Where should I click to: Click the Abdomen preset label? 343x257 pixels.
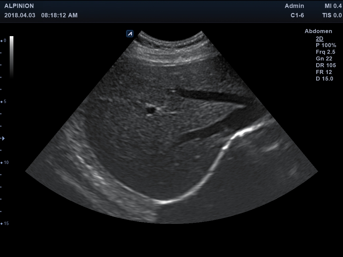[318, 31]
